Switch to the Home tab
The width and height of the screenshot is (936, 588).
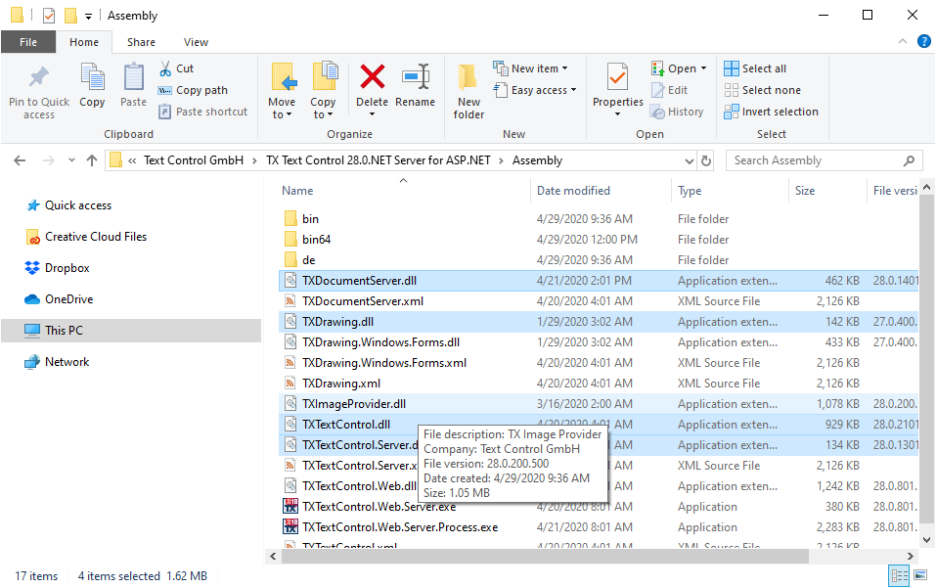pyautogui.click(x=84, y=42)
